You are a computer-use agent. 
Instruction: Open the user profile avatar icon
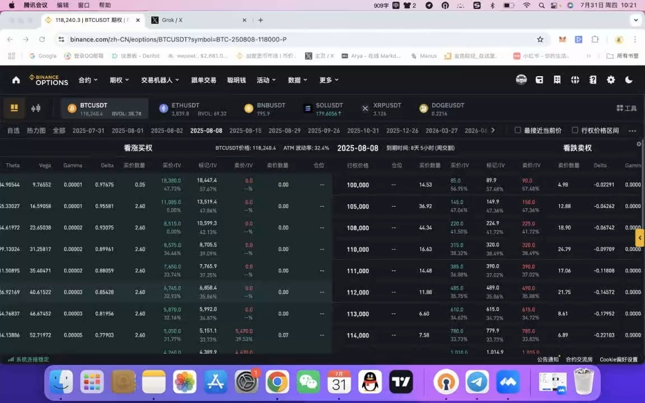point(521,80)
